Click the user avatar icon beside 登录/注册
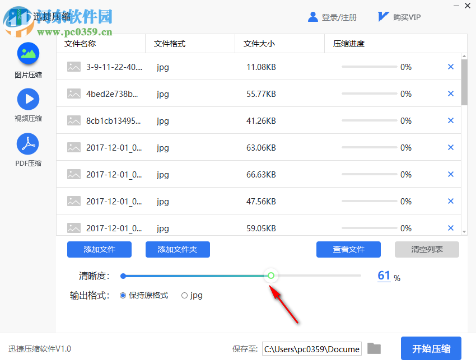Screen dimensions: 476x364 [313, 16]
